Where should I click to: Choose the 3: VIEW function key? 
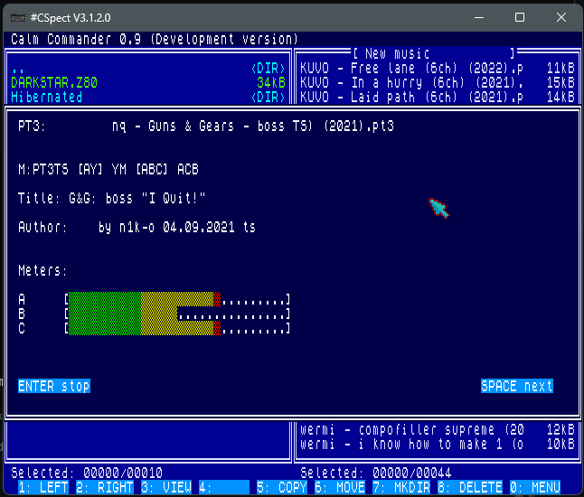click(166, 487)
